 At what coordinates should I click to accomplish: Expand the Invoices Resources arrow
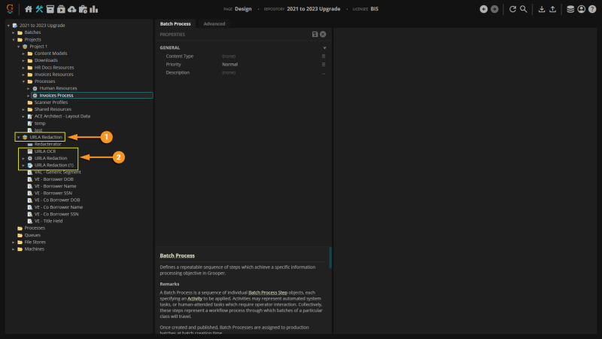coord(23,75)
